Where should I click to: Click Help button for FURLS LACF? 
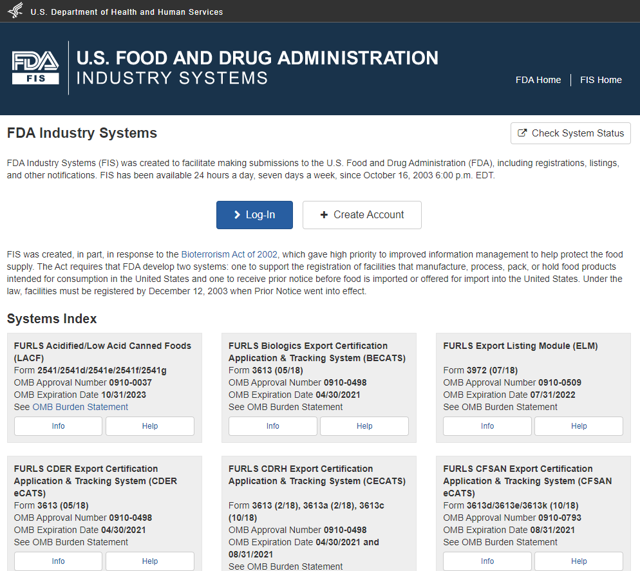coord(150,426)
